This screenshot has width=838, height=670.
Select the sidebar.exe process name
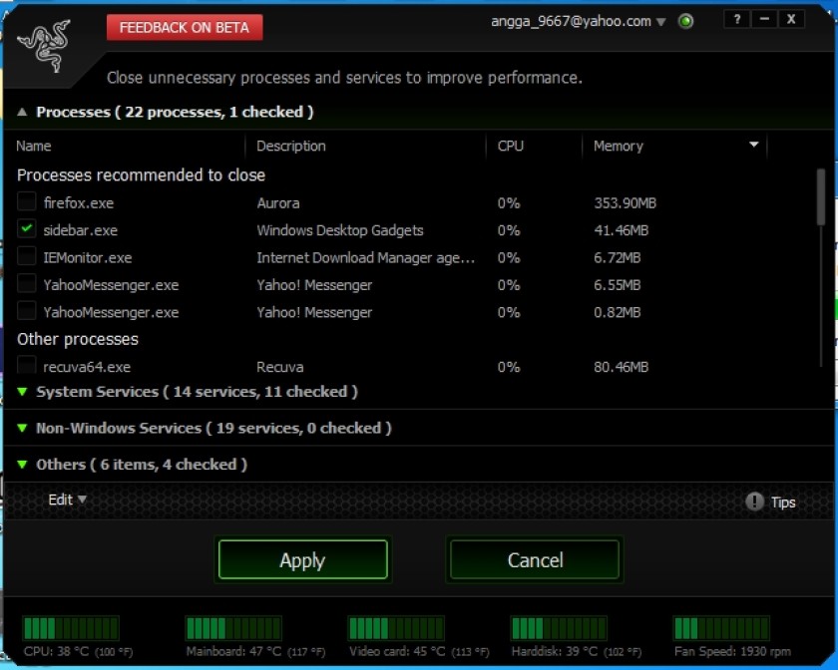click(80, 230)
